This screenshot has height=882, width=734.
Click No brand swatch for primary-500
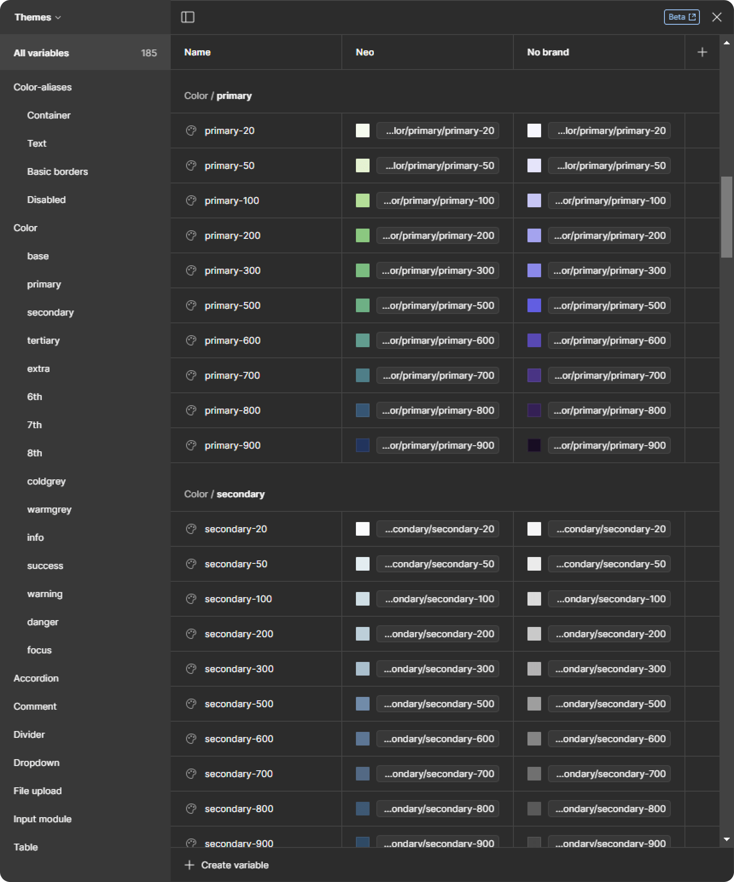click(x=534, y=305)
